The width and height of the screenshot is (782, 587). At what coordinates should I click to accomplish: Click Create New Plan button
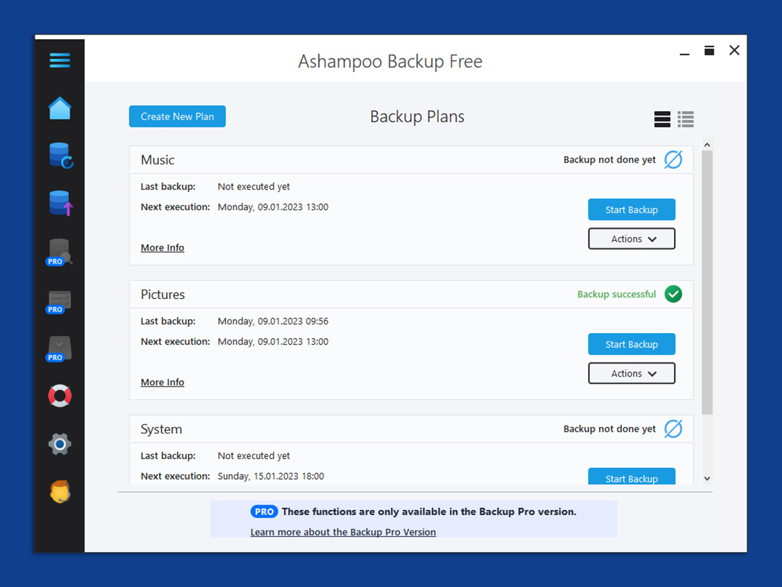(x=177, y=117)
